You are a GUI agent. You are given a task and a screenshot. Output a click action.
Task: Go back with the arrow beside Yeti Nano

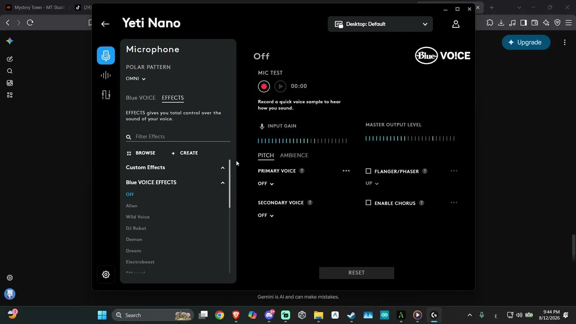point(105,24)
